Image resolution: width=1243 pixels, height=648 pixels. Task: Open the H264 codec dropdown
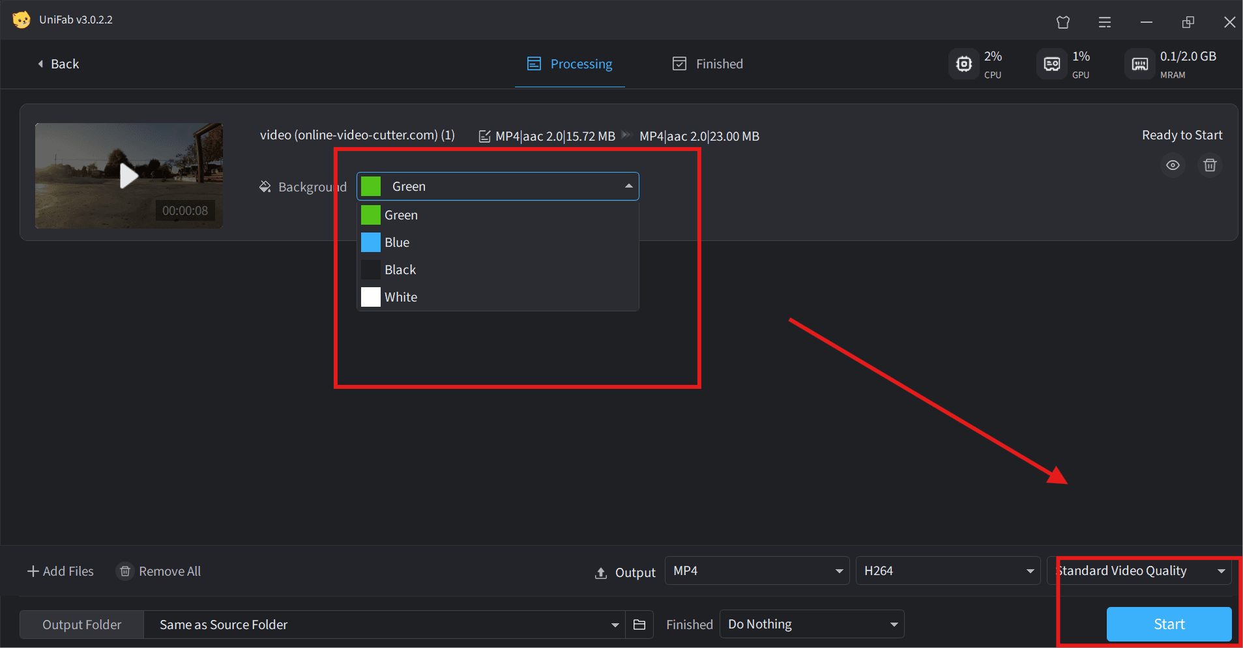coord(948,571)
